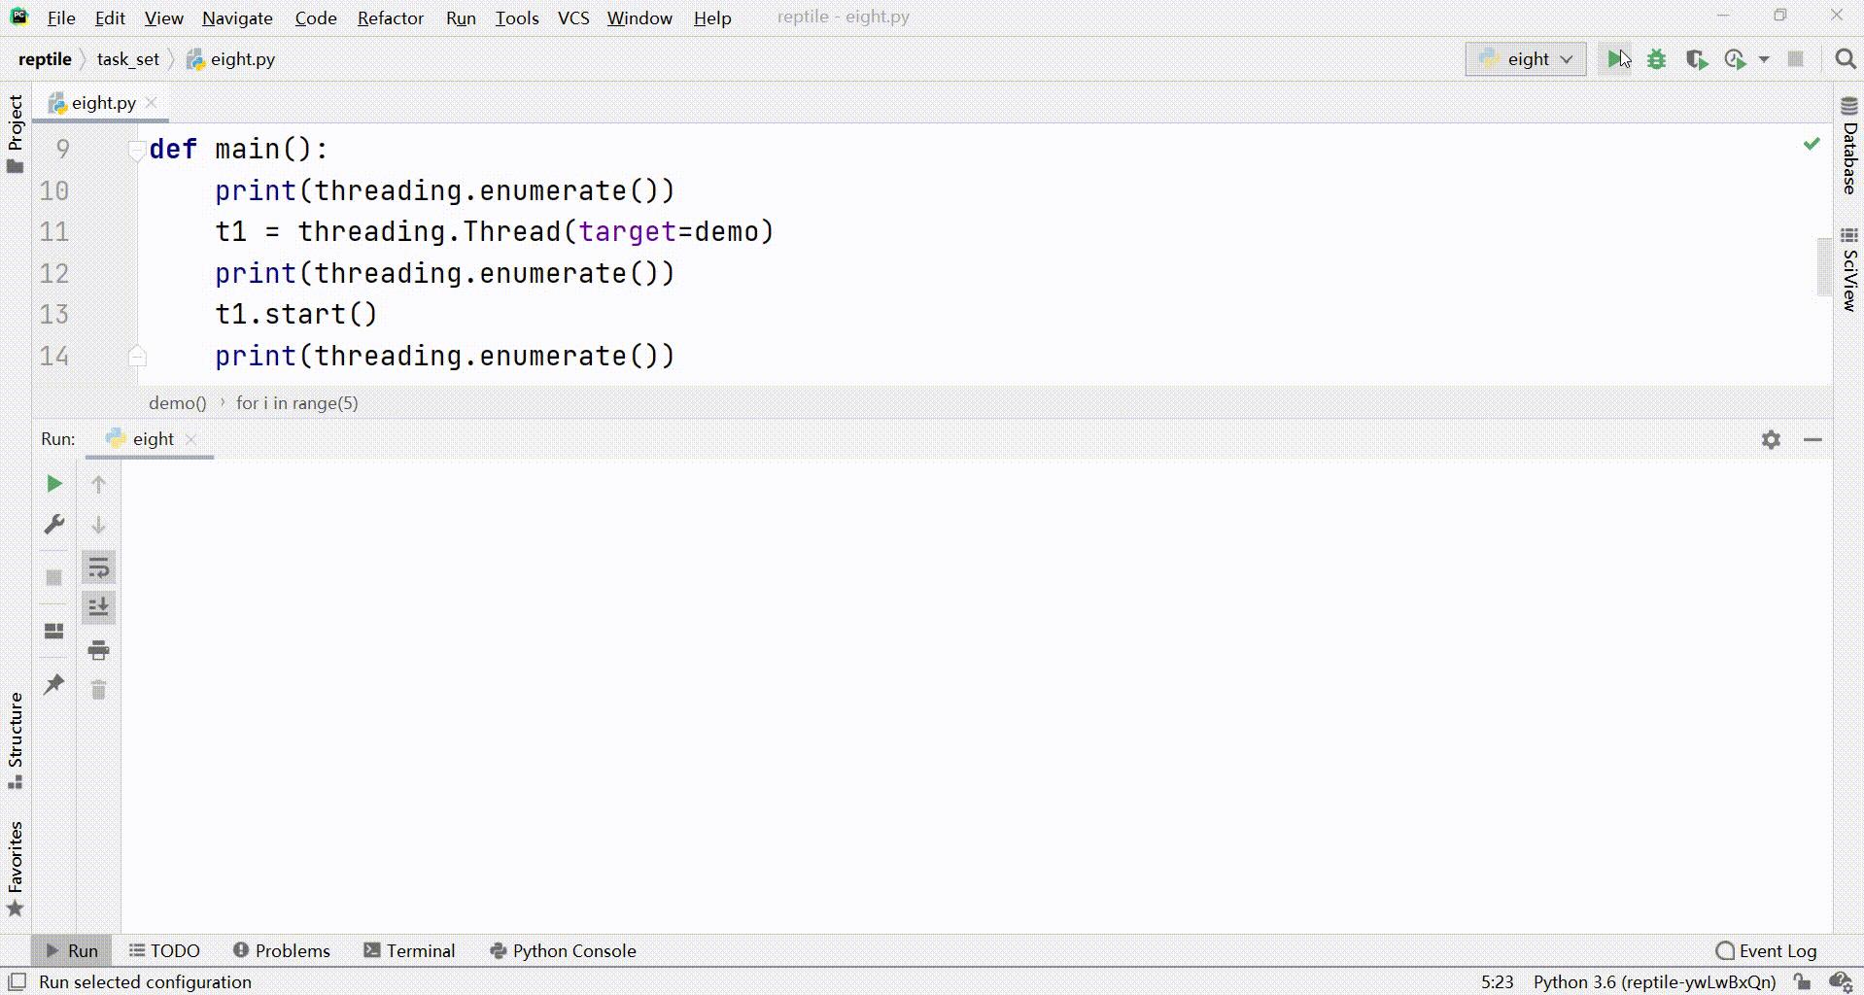
Task: Click the reptile breadcrumb
Action: (45, 59)
